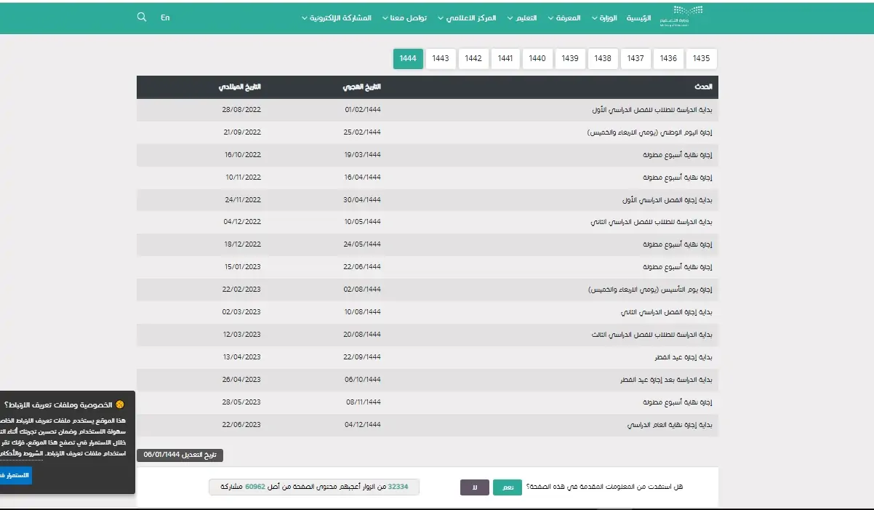
Task: Click the Hijri date 08/11/1444
Action: [x=364, y=402]
